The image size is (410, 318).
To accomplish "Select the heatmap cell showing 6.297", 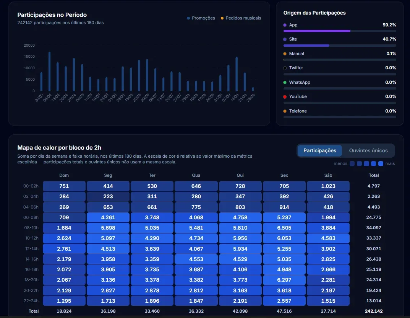I will pos(284,280).
